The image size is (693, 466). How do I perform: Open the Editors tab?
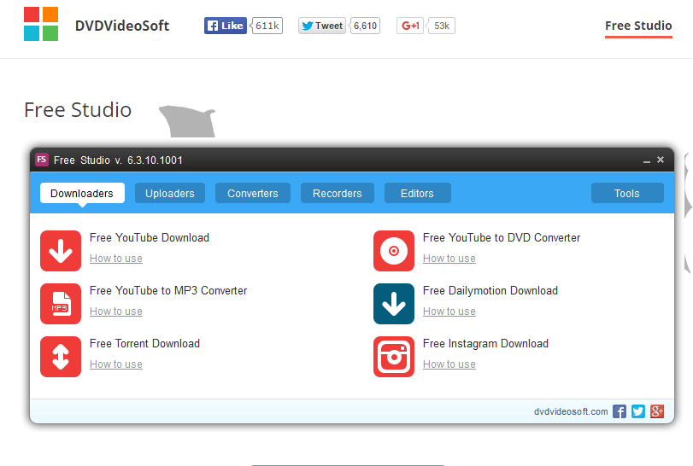click(x=417, y=193)
